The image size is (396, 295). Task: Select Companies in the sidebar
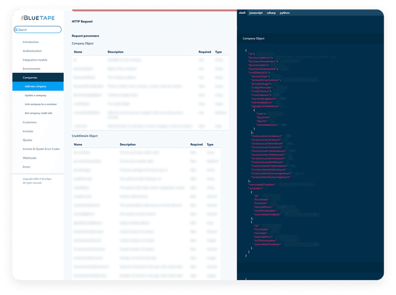tap(38, 77)
